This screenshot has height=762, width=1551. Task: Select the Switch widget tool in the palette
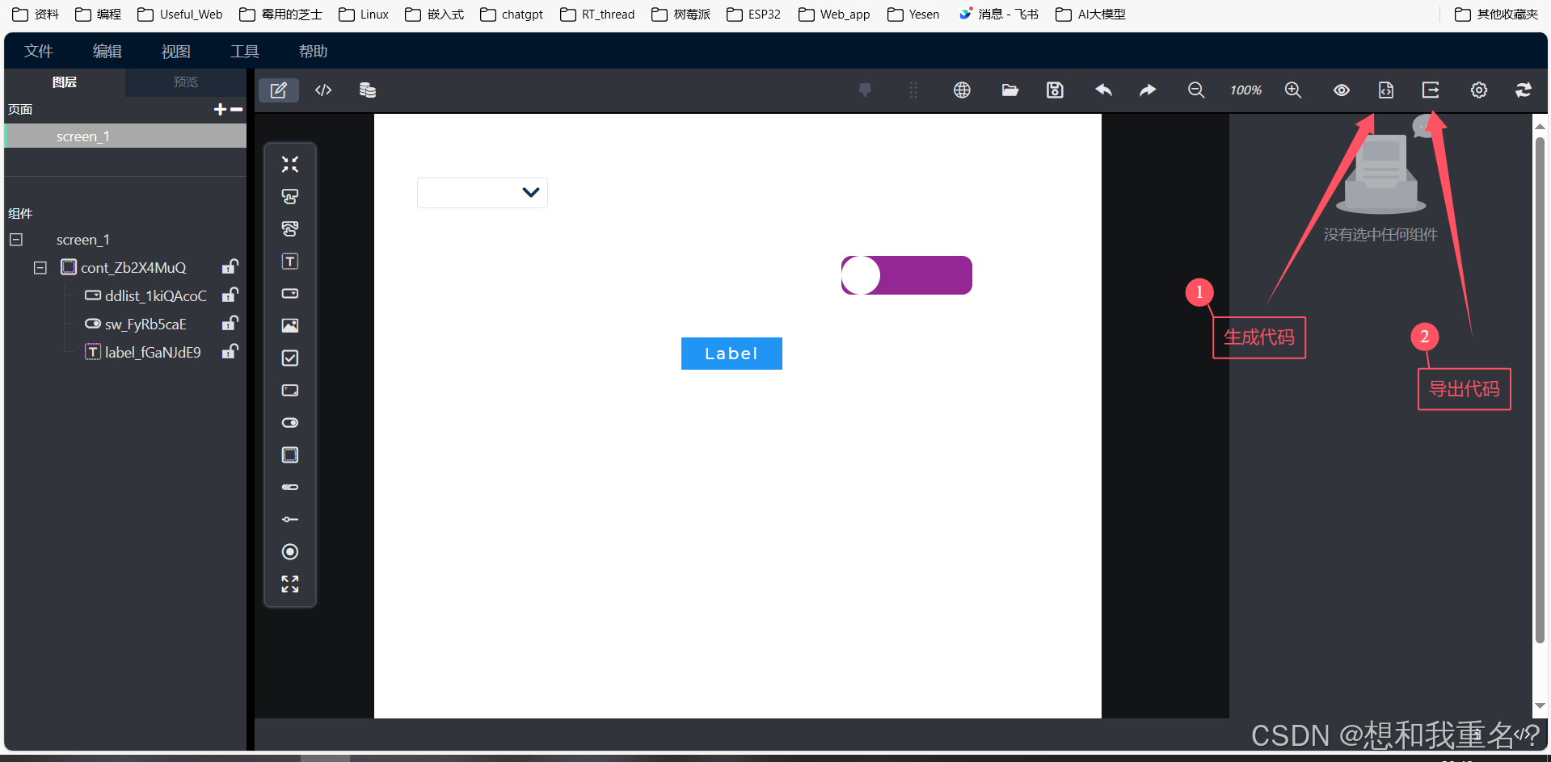tap(289, 422)
